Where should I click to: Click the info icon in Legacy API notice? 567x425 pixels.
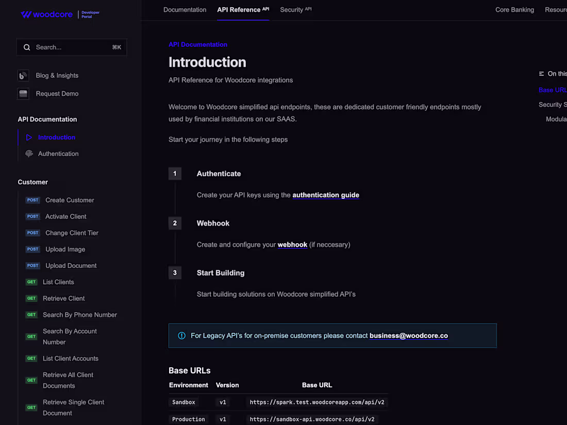pos(181,336)
